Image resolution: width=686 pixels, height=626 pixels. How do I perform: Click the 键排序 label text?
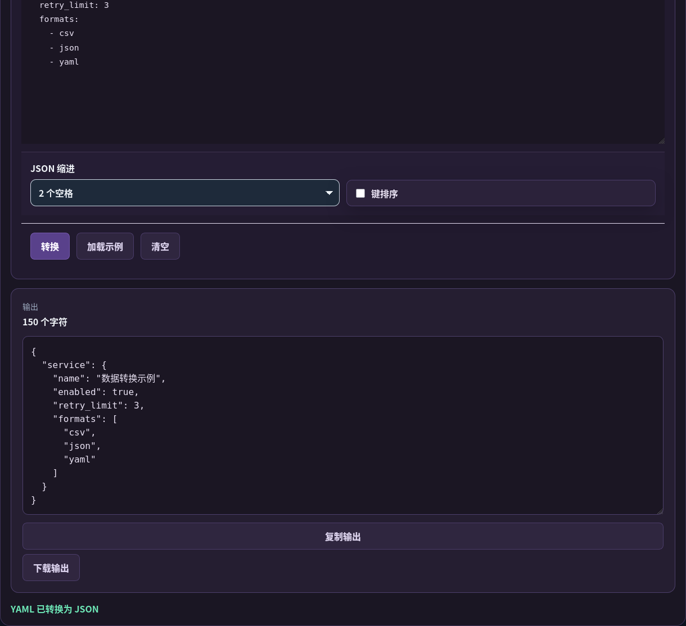click(385, 194)
